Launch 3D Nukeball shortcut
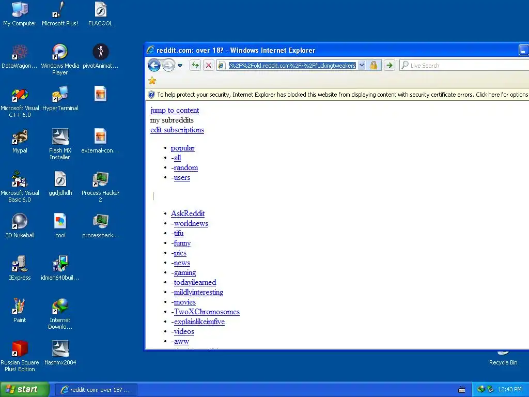The height and width of the screenshot is (397, 529). (x=20, y=226)
